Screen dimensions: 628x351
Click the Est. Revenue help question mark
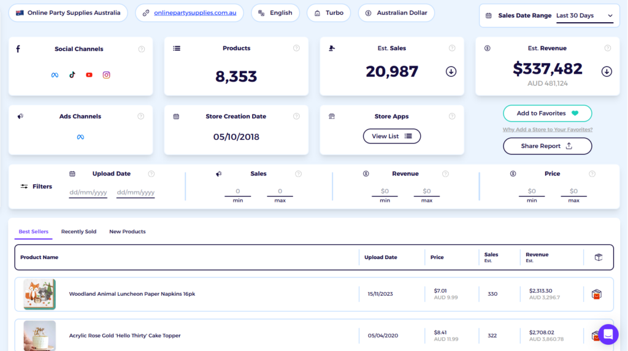(608, 48)
